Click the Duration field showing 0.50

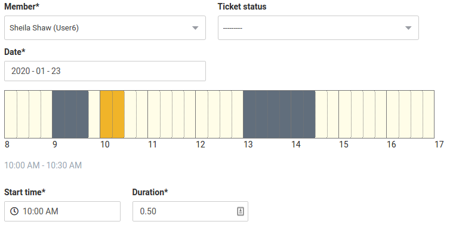190,211
